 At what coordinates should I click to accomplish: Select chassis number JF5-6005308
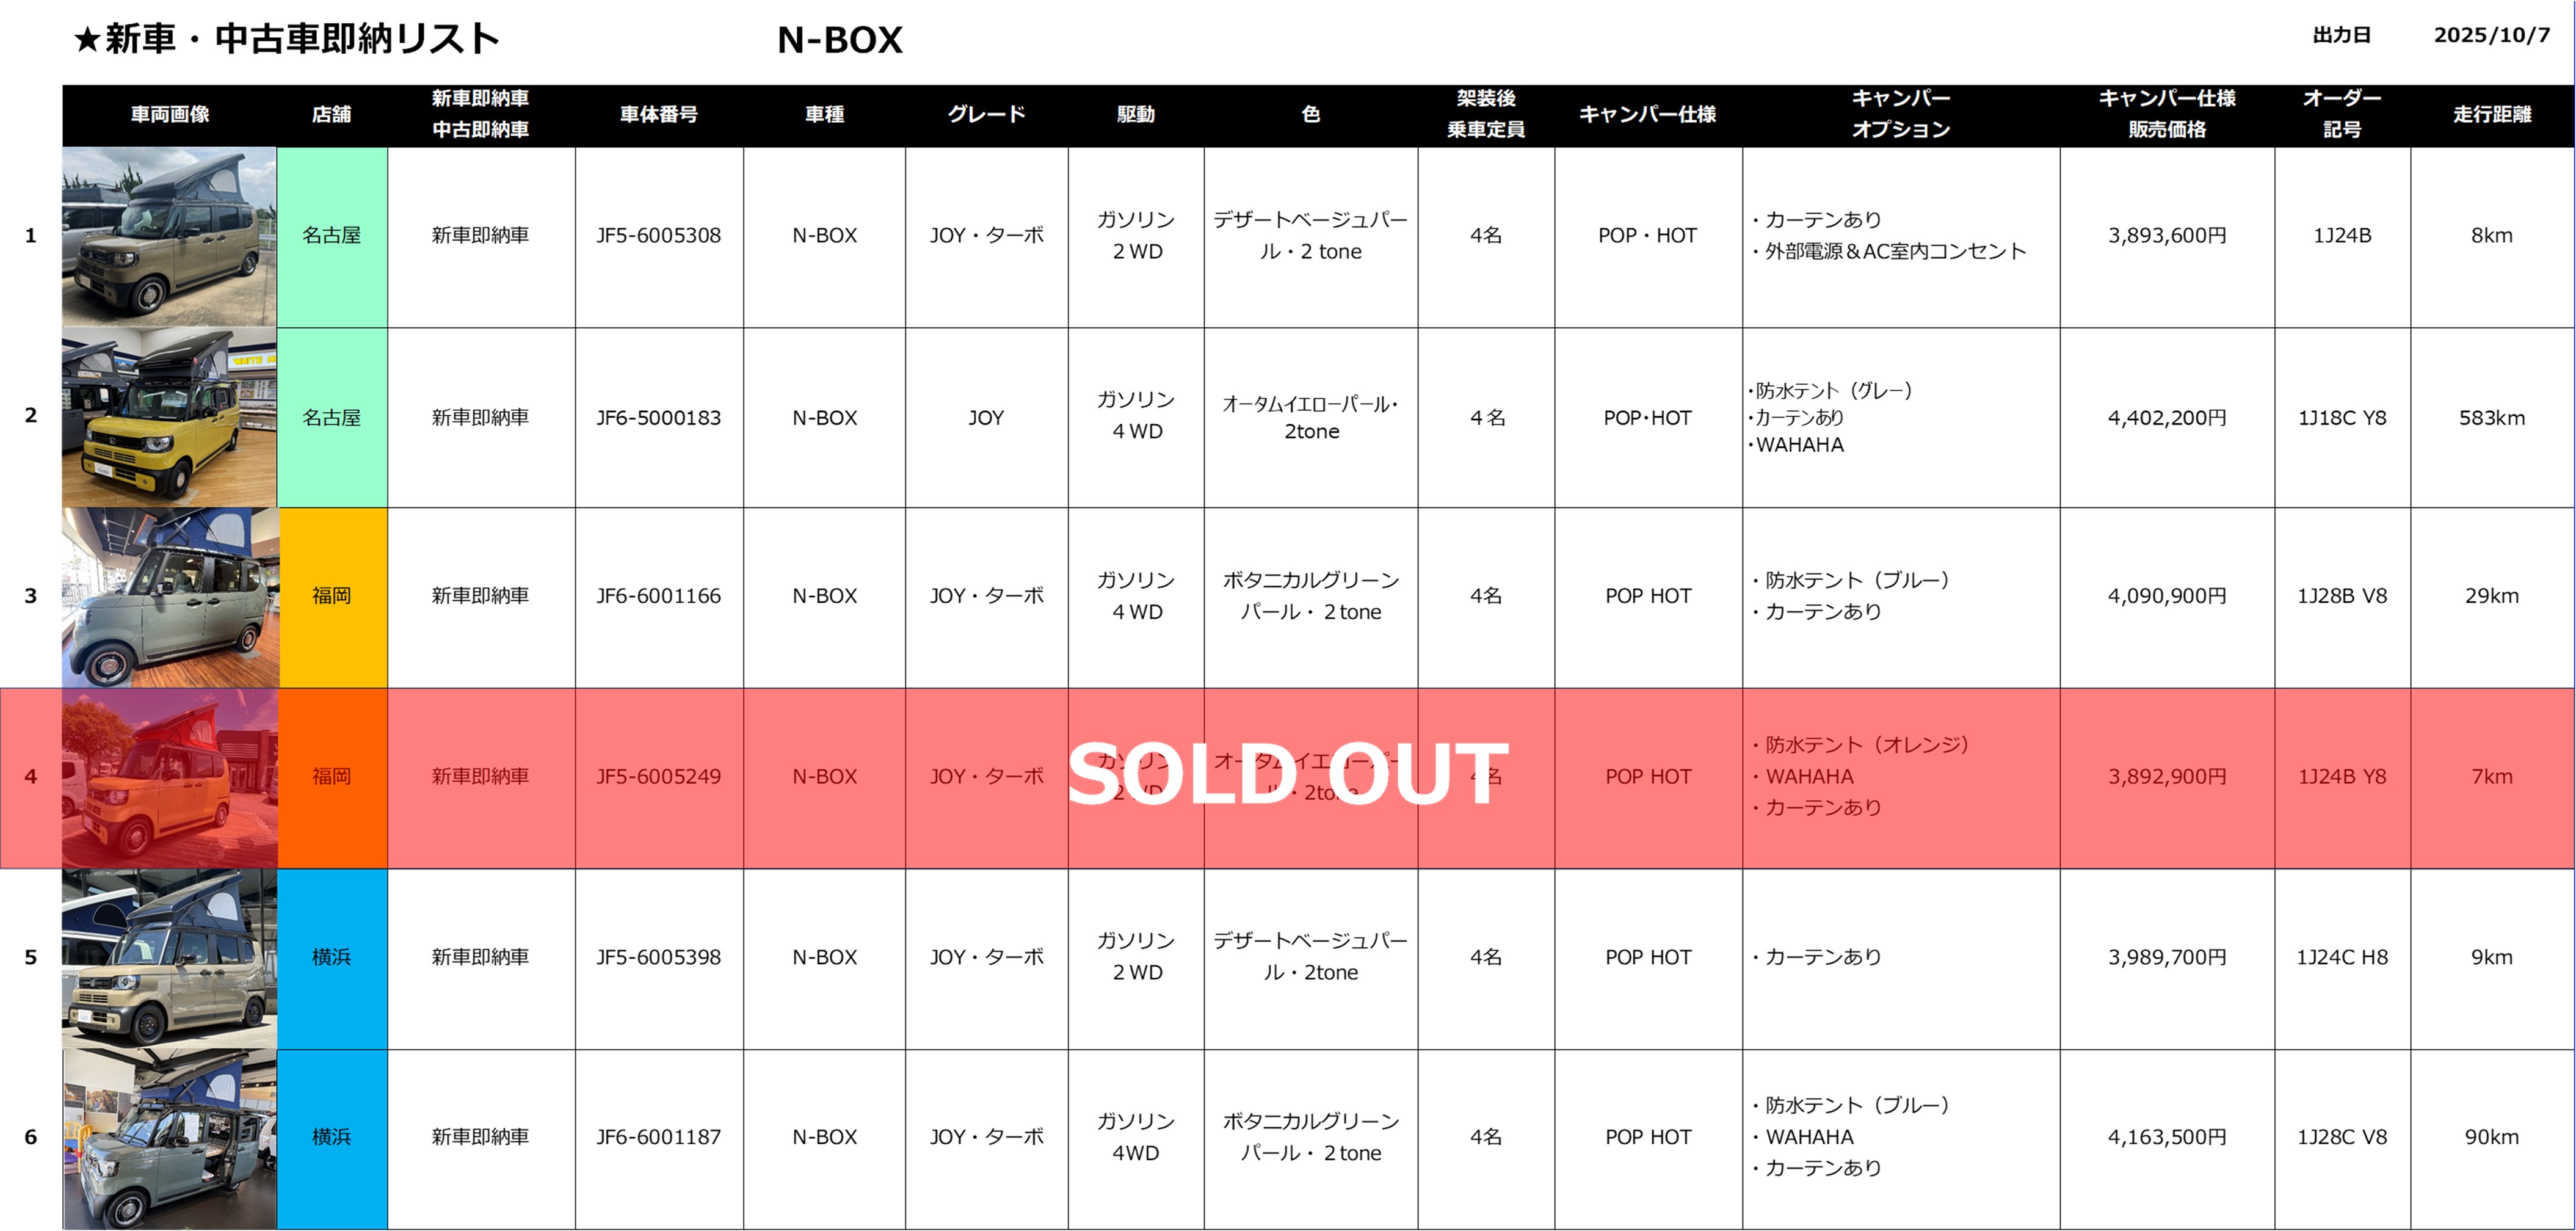click(658, 236)
